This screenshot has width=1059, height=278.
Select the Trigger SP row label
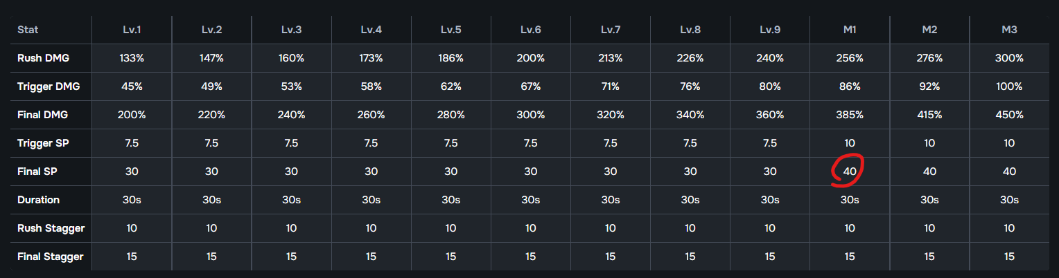(43, 143)
